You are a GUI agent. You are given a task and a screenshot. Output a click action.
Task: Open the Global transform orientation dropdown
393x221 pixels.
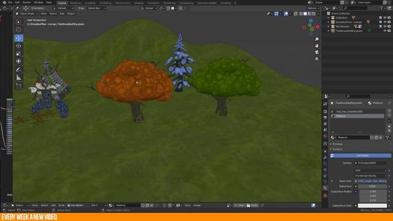[x=149, y=8]
